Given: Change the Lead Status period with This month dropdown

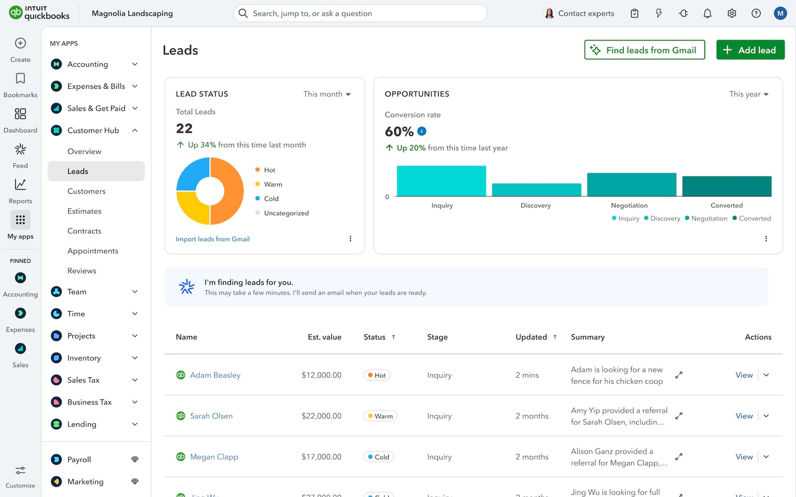Looking at the screenshot, I should pos(327,94).
